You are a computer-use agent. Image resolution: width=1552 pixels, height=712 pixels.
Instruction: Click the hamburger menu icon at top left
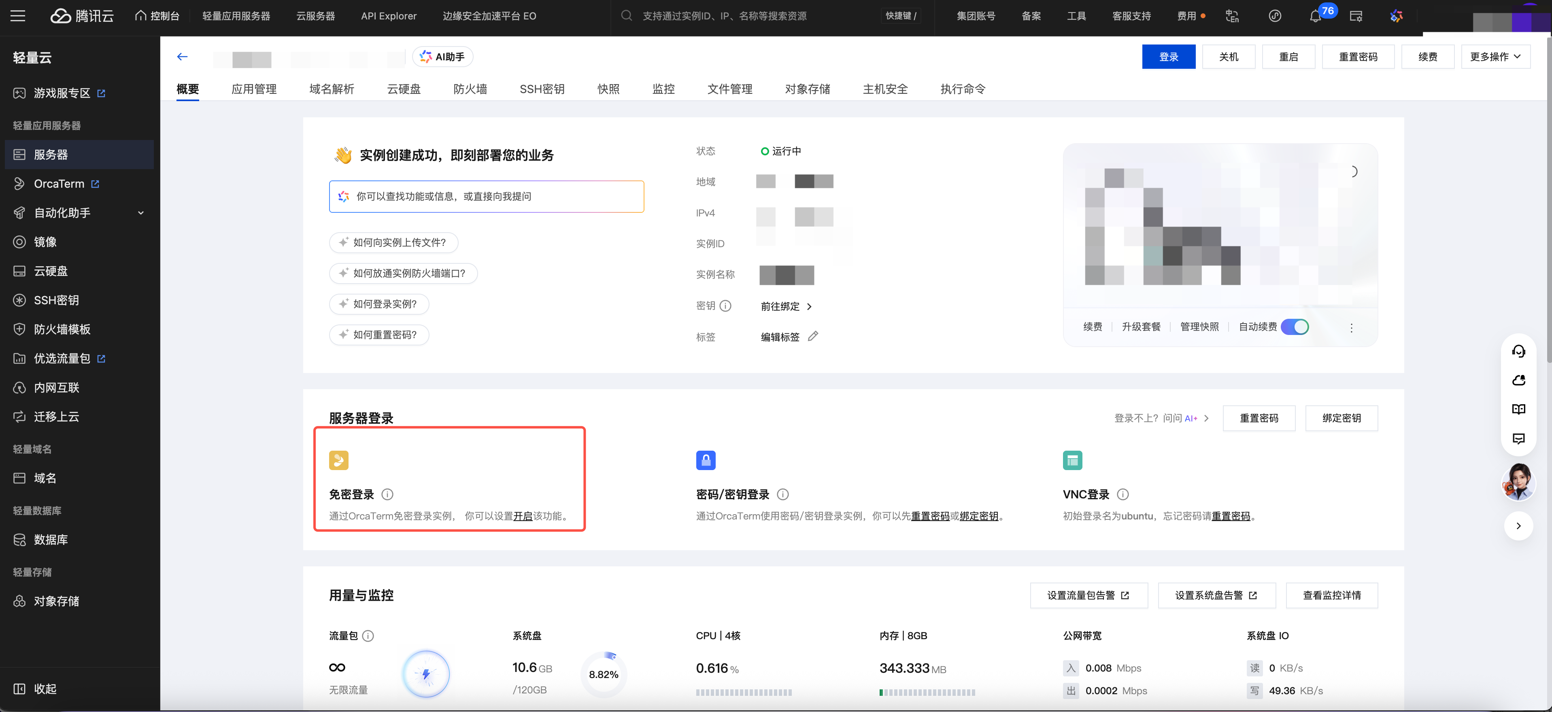[18, 16]
